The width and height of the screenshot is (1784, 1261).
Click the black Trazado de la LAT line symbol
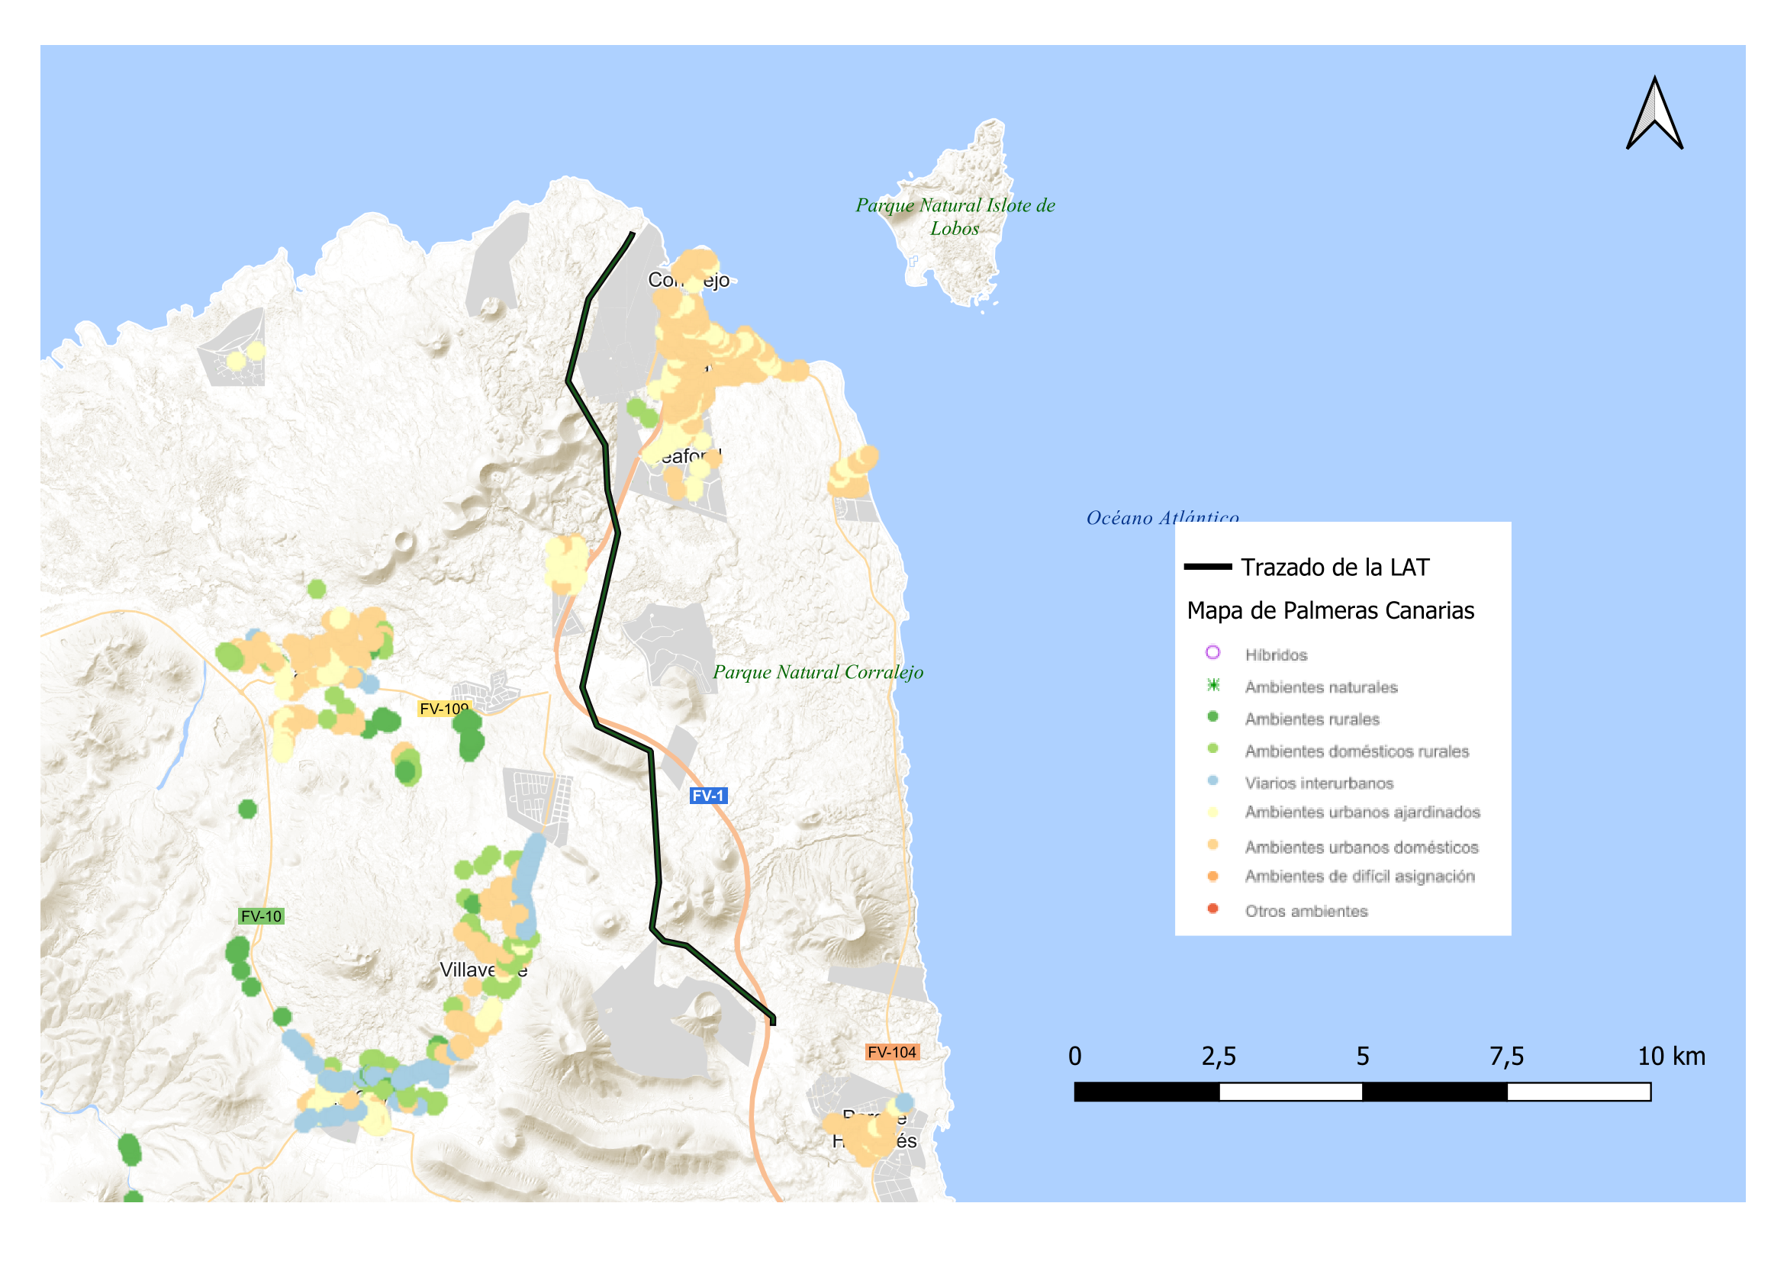[x=1206, y=567]
